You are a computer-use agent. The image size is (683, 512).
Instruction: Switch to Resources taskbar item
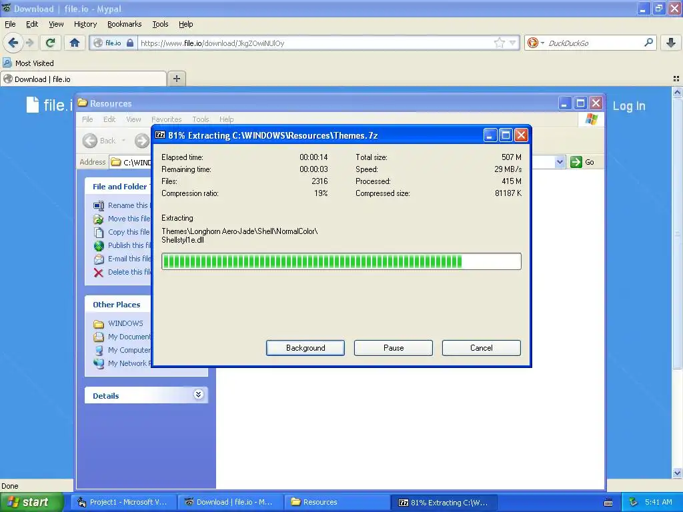coord(336,502)
